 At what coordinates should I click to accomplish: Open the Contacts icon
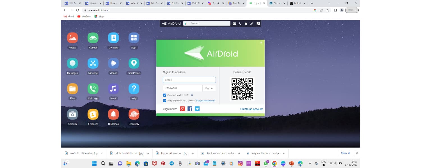pos(113,38)
